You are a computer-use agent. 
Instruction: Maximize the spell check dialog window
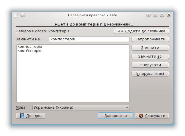pos(162,15)
